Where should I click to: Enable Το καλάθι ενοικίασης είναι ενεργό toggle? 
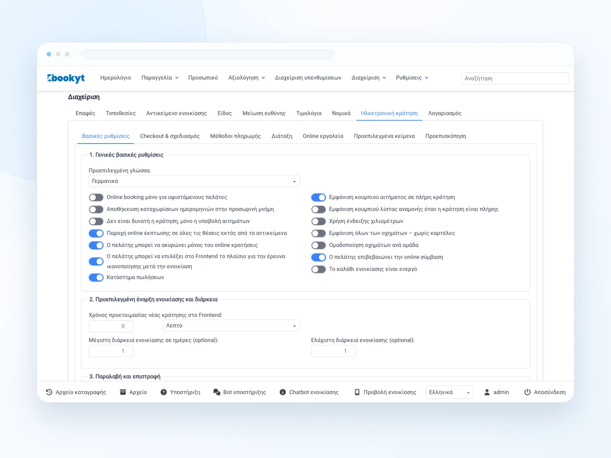(x=318, y=269)
